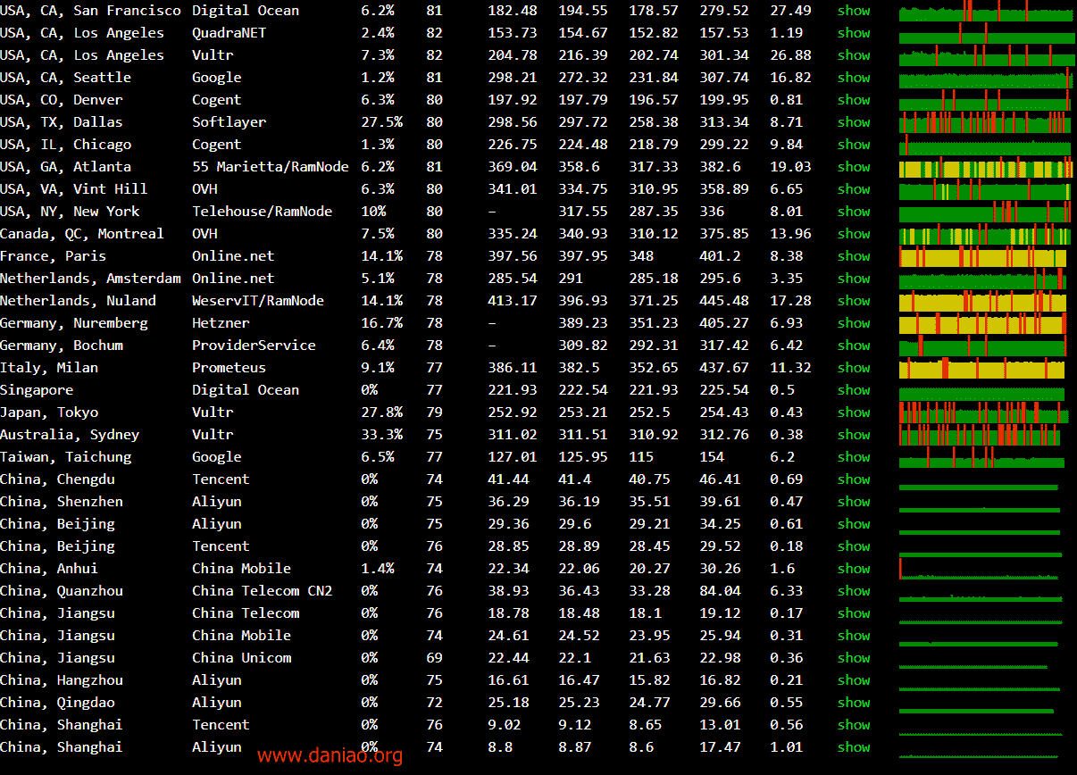Click show link for Nuland WeservIT/RamNode

[854, 301]
